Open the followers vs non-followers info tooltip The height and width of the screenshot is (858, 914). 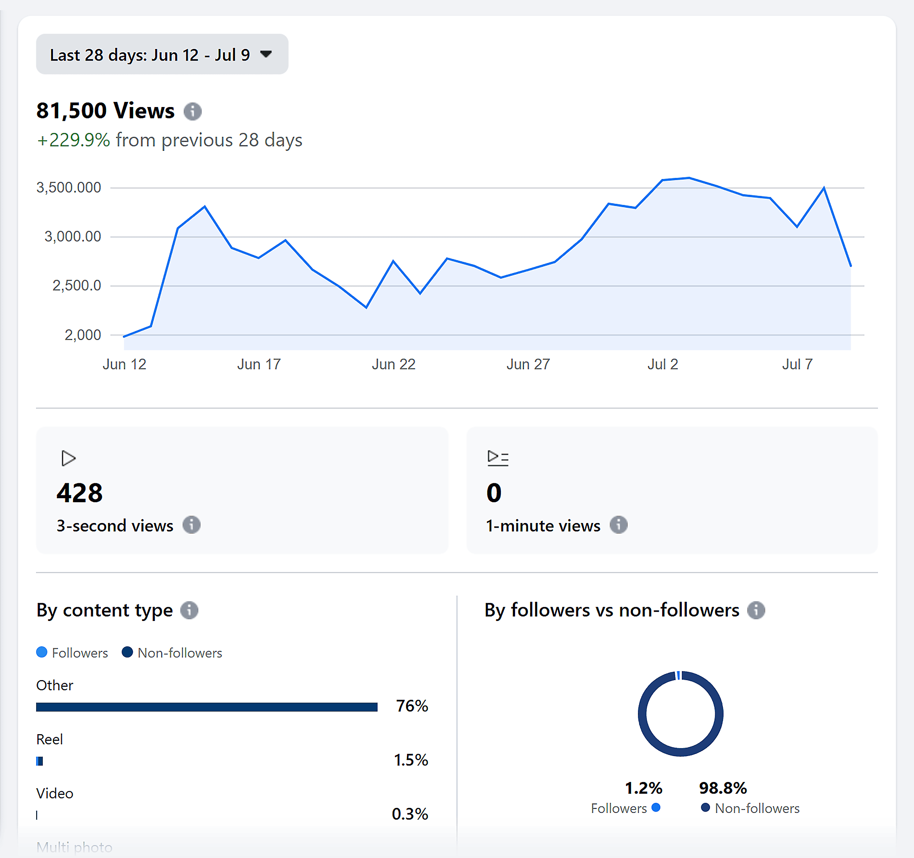(x=757, y=610)
